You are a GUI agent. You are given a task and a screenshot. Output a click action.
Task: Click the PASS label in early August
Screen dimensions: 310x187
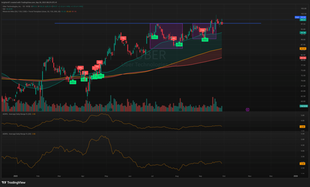click(179, 45)
